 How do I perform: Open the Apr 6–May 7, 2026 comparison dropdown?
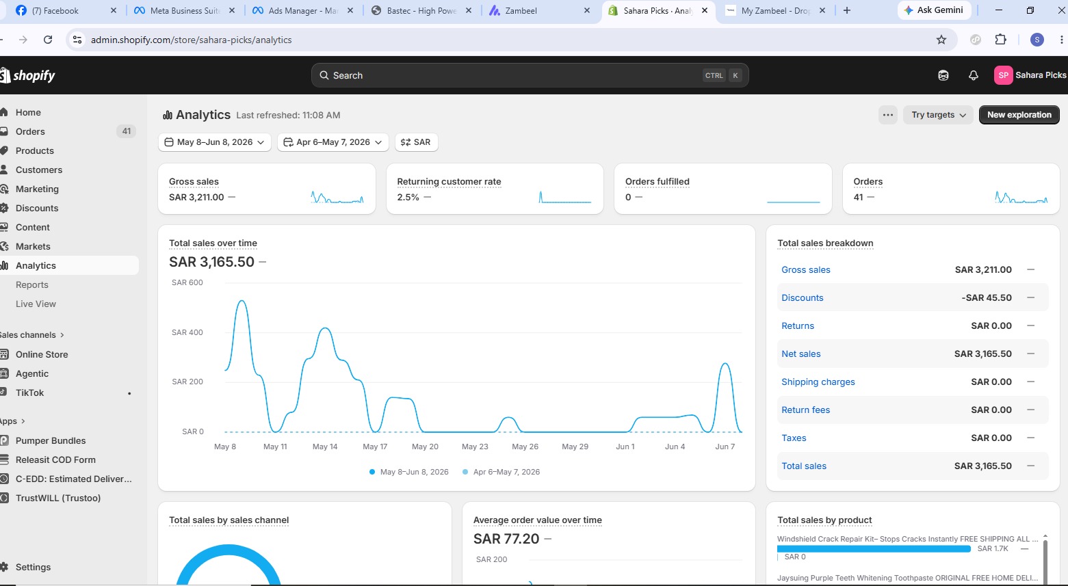333,142
